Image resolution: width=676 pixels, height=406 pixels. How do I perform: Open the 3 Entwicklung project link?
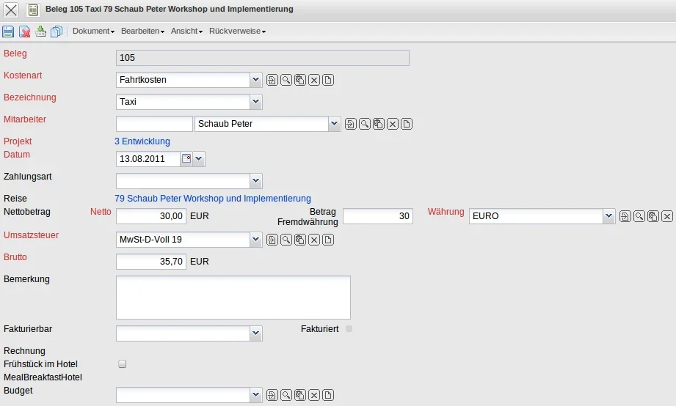click(x=142, y=141)
